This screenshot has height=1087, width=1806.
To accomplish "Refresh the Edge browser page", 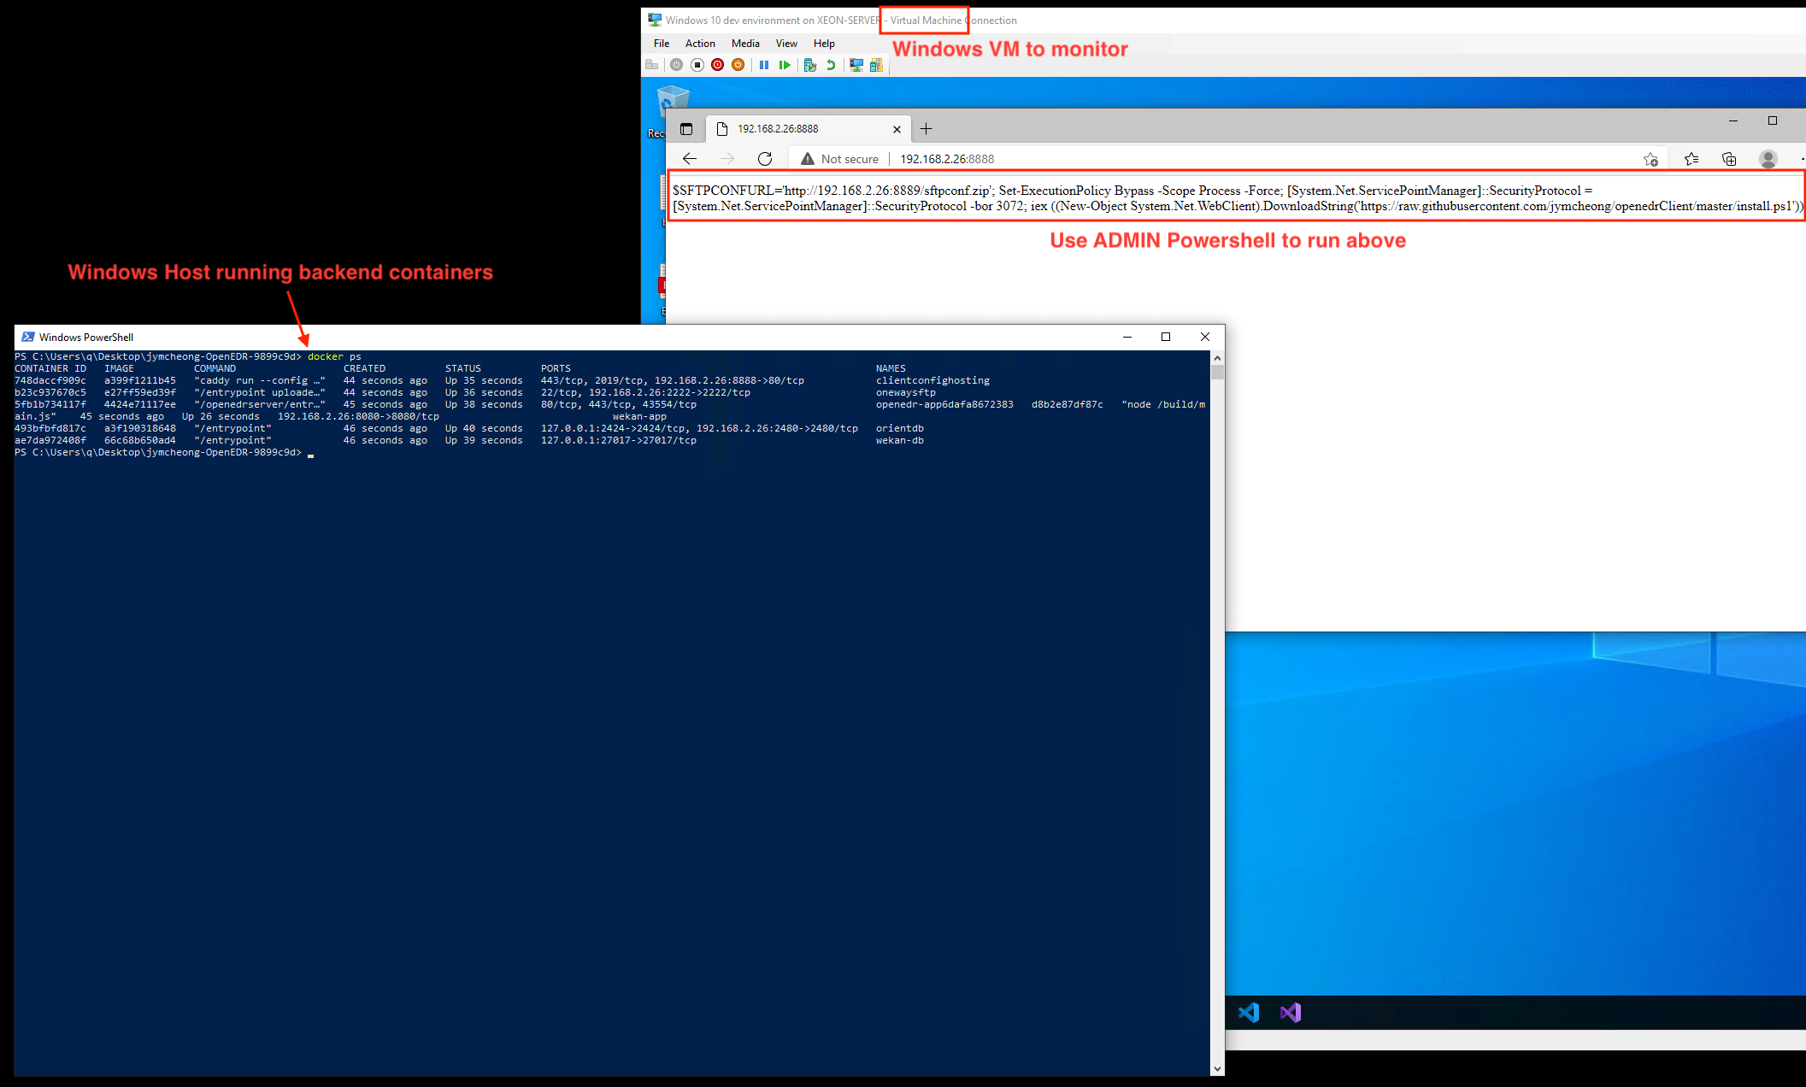I will pyautogui.click(x=765, y=159).
